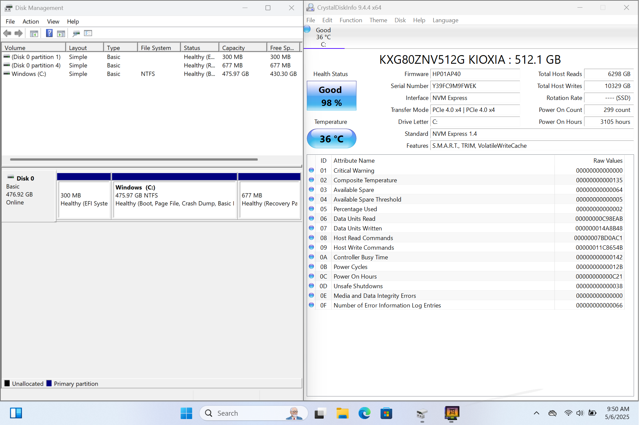Open the File menu in CrystalDiskInfo
This screenshot has width=639, height=425.
311,20
